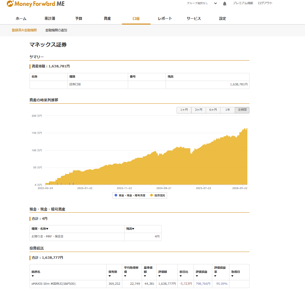This screenshot has width=305, height=293.
Task: Click 評価損益 value 798,766円
Action: (203, 284)
